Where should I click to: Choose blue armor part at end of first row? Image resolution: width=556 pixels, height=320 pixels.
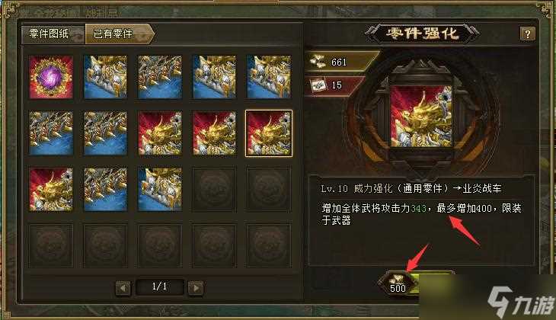click(x=269, y=77)
